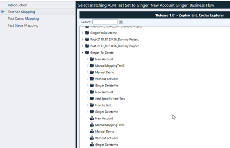Click the GingerProDeleteMe folder icon
The width and height of the screenshot is (230, 148).
pyautogui.click(x=87, y=33)
